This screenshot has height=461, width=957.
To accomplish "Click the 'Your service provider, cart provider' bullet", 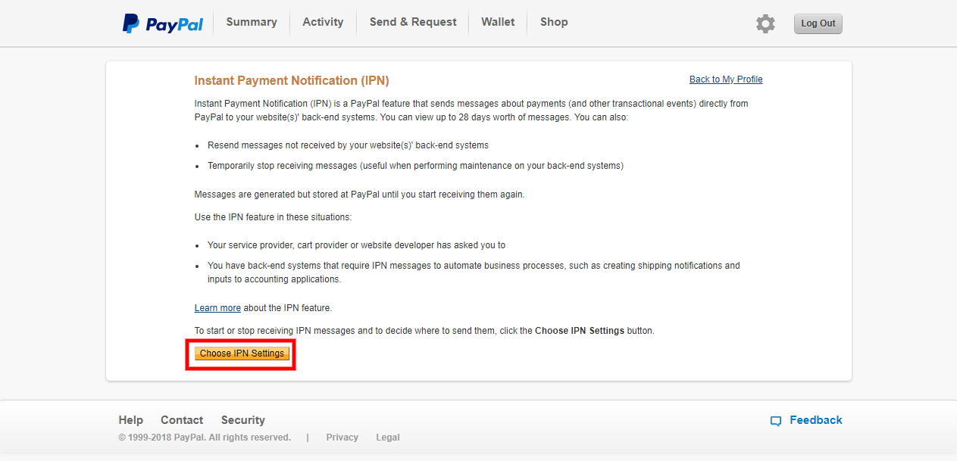I will 356,245.
